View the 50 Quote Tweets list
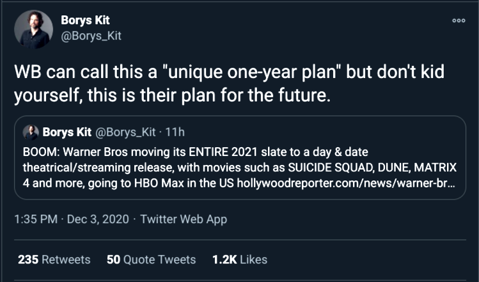 point(151,259)
